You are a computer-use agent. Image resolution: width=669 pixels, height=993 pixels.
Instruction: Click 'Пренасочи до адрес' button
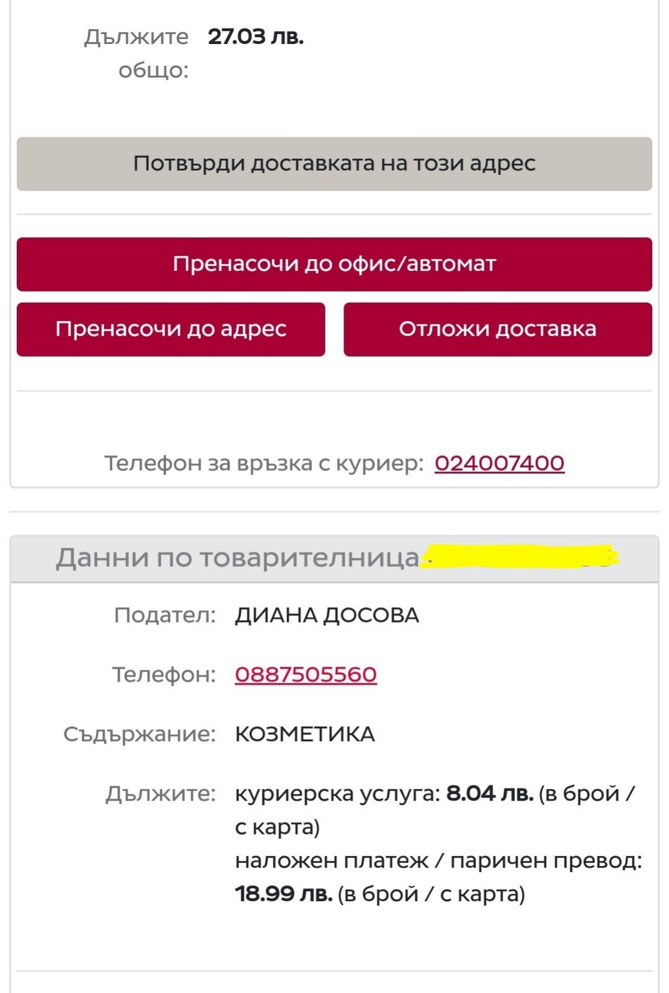point(171,329)
